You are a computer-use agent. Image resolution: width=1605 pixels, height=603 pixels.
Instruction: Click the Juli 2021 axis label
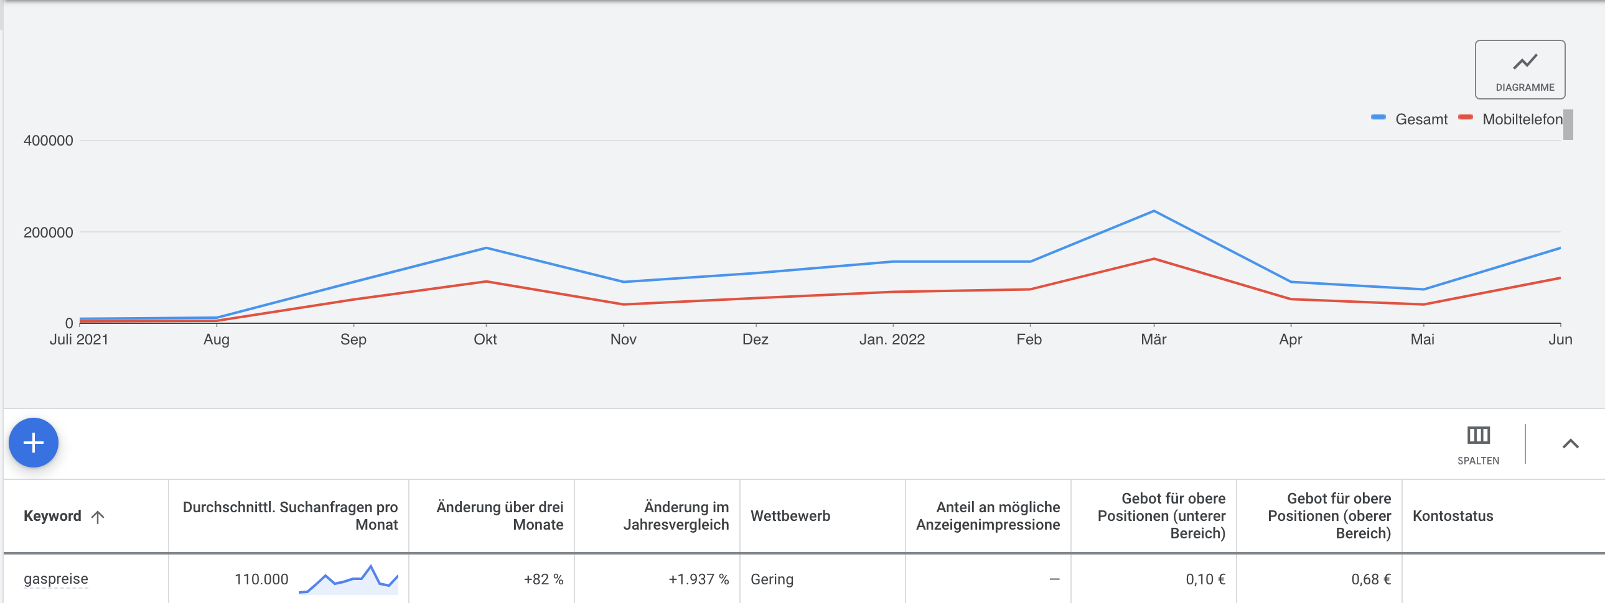point(79,339)
